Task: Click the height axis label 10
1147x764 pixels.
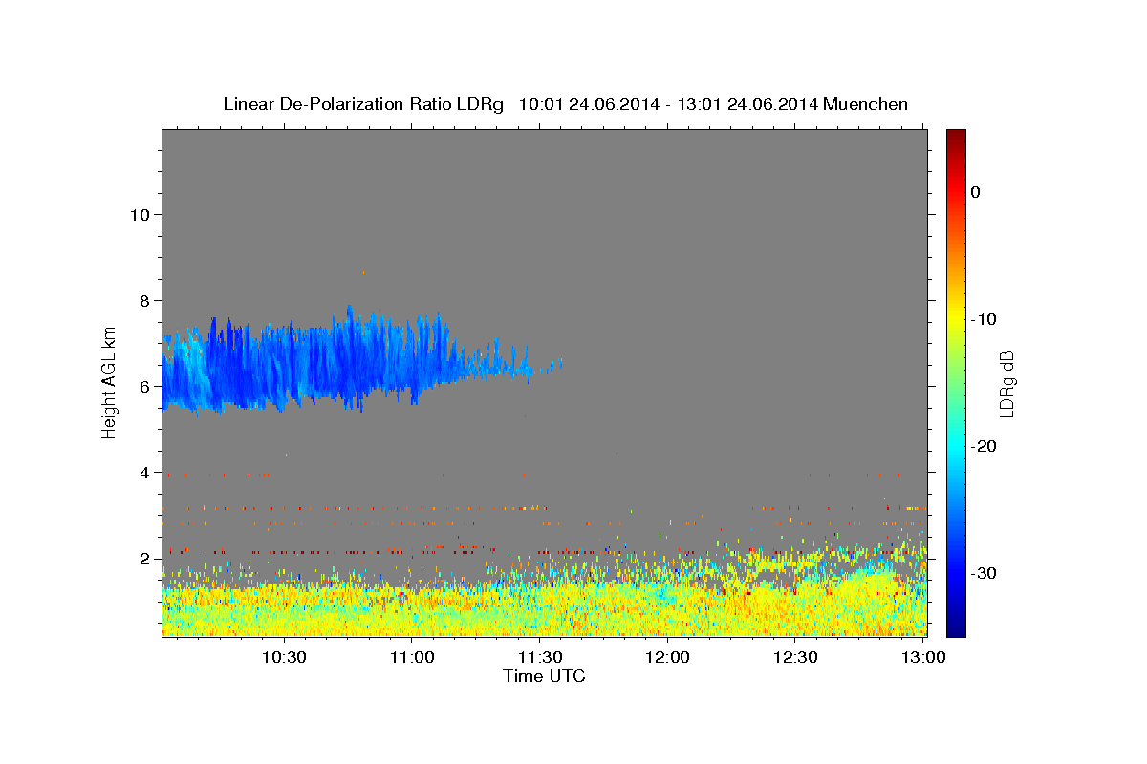Action: pos(140,214)
